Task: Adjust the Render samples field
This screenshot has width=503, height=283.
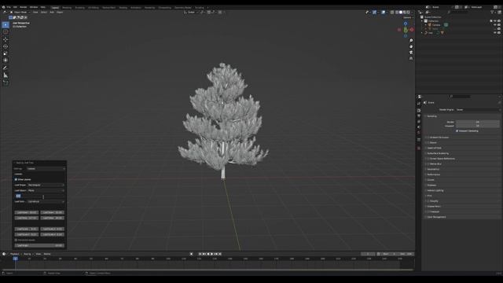Action: 478,122
